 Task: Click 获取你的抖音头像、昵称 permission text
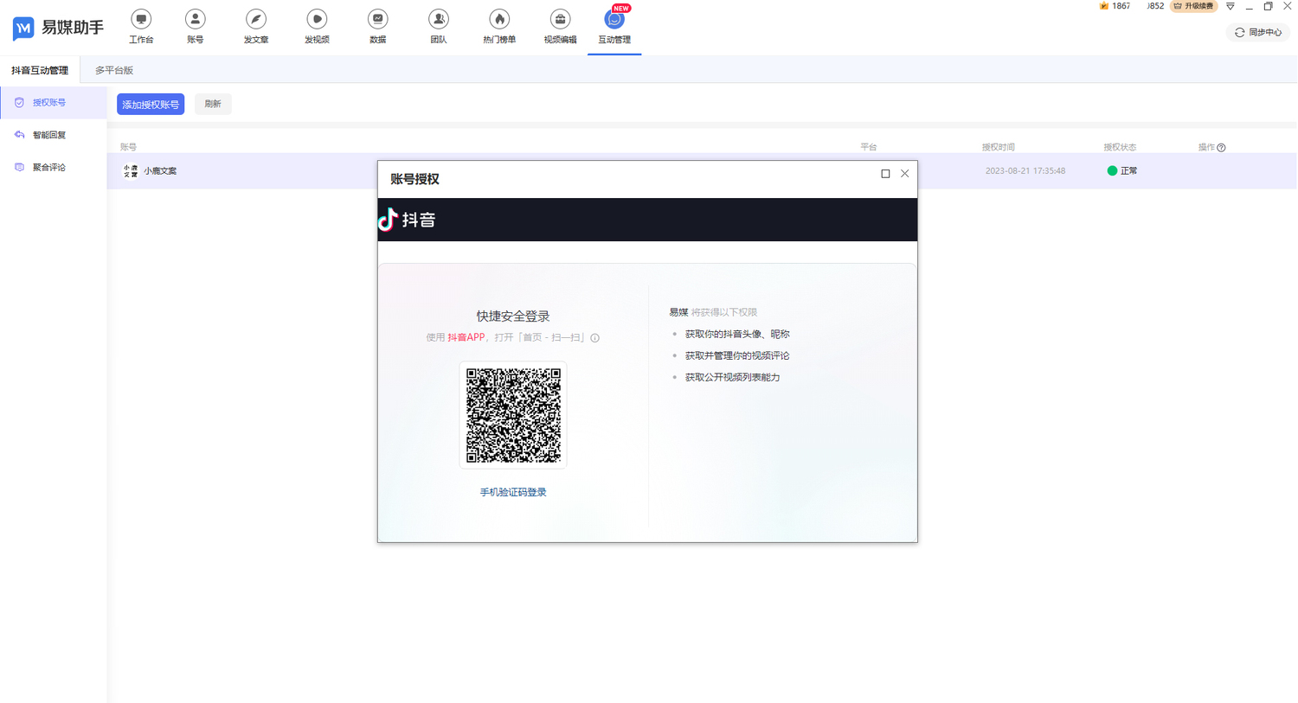coord(737,334)
